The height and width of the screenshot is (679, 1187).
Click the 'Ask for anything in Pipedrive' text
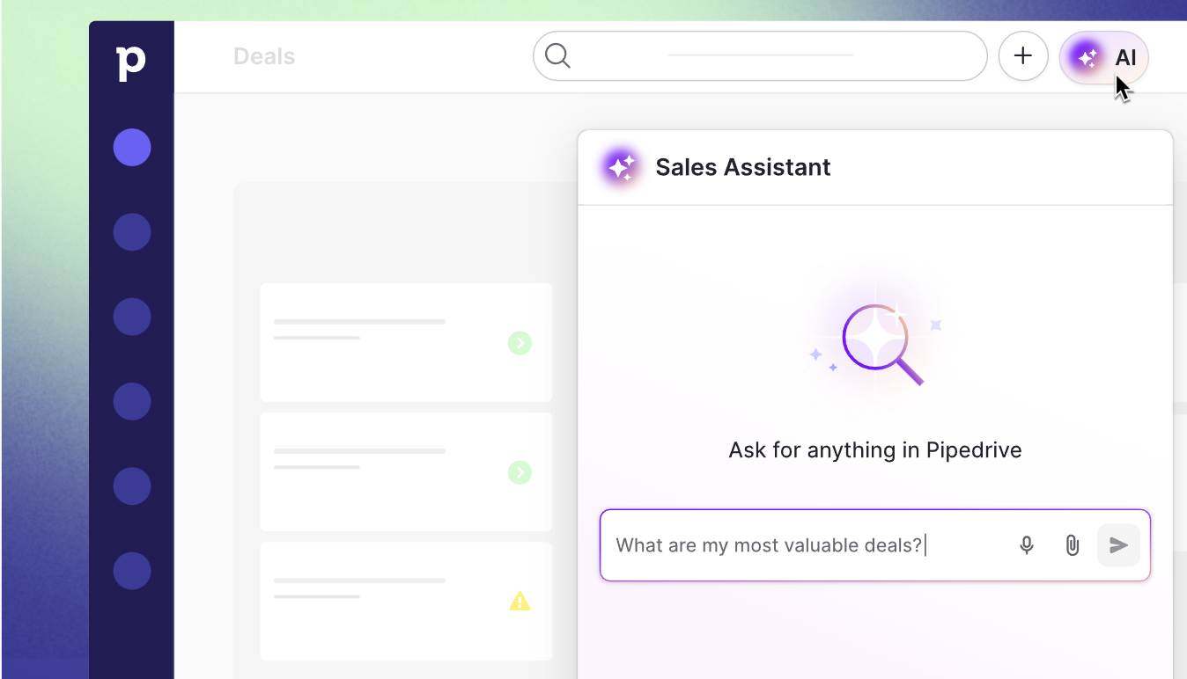pos(875,450)
